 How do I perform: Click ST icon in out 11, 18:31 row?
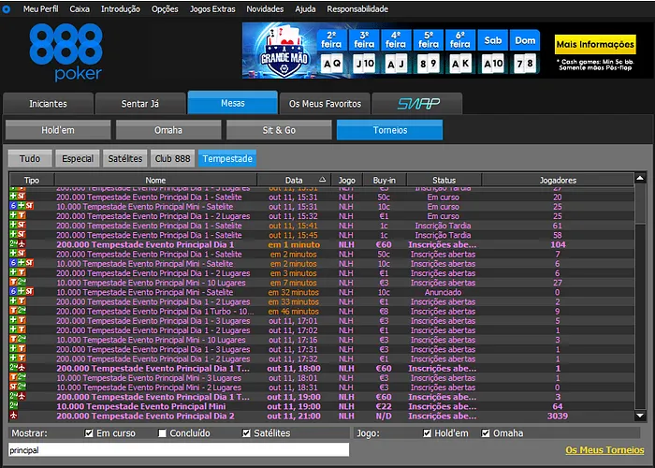pos(13,388)
